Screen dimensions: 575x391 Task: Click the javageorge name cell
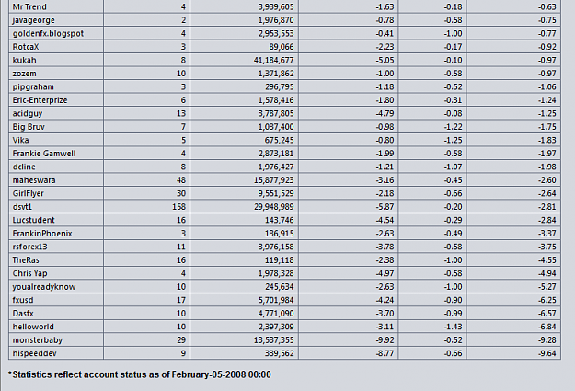[x=33, y=20]
